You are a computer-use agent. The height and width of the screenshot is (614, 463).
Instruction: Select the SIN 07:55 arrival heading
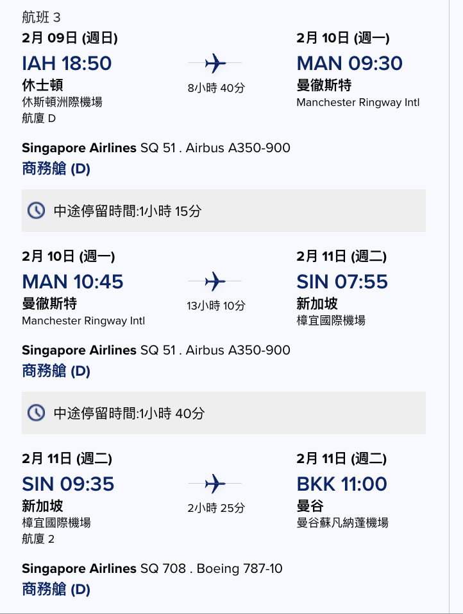pyautogui.click(x=342, y=281)
